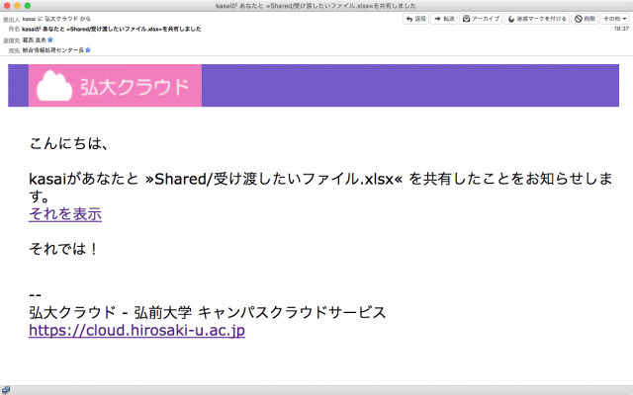This screenshot has height=395, width=633.
Task: Click the greeting text こんにちは、
Action: tap(69, 143)
